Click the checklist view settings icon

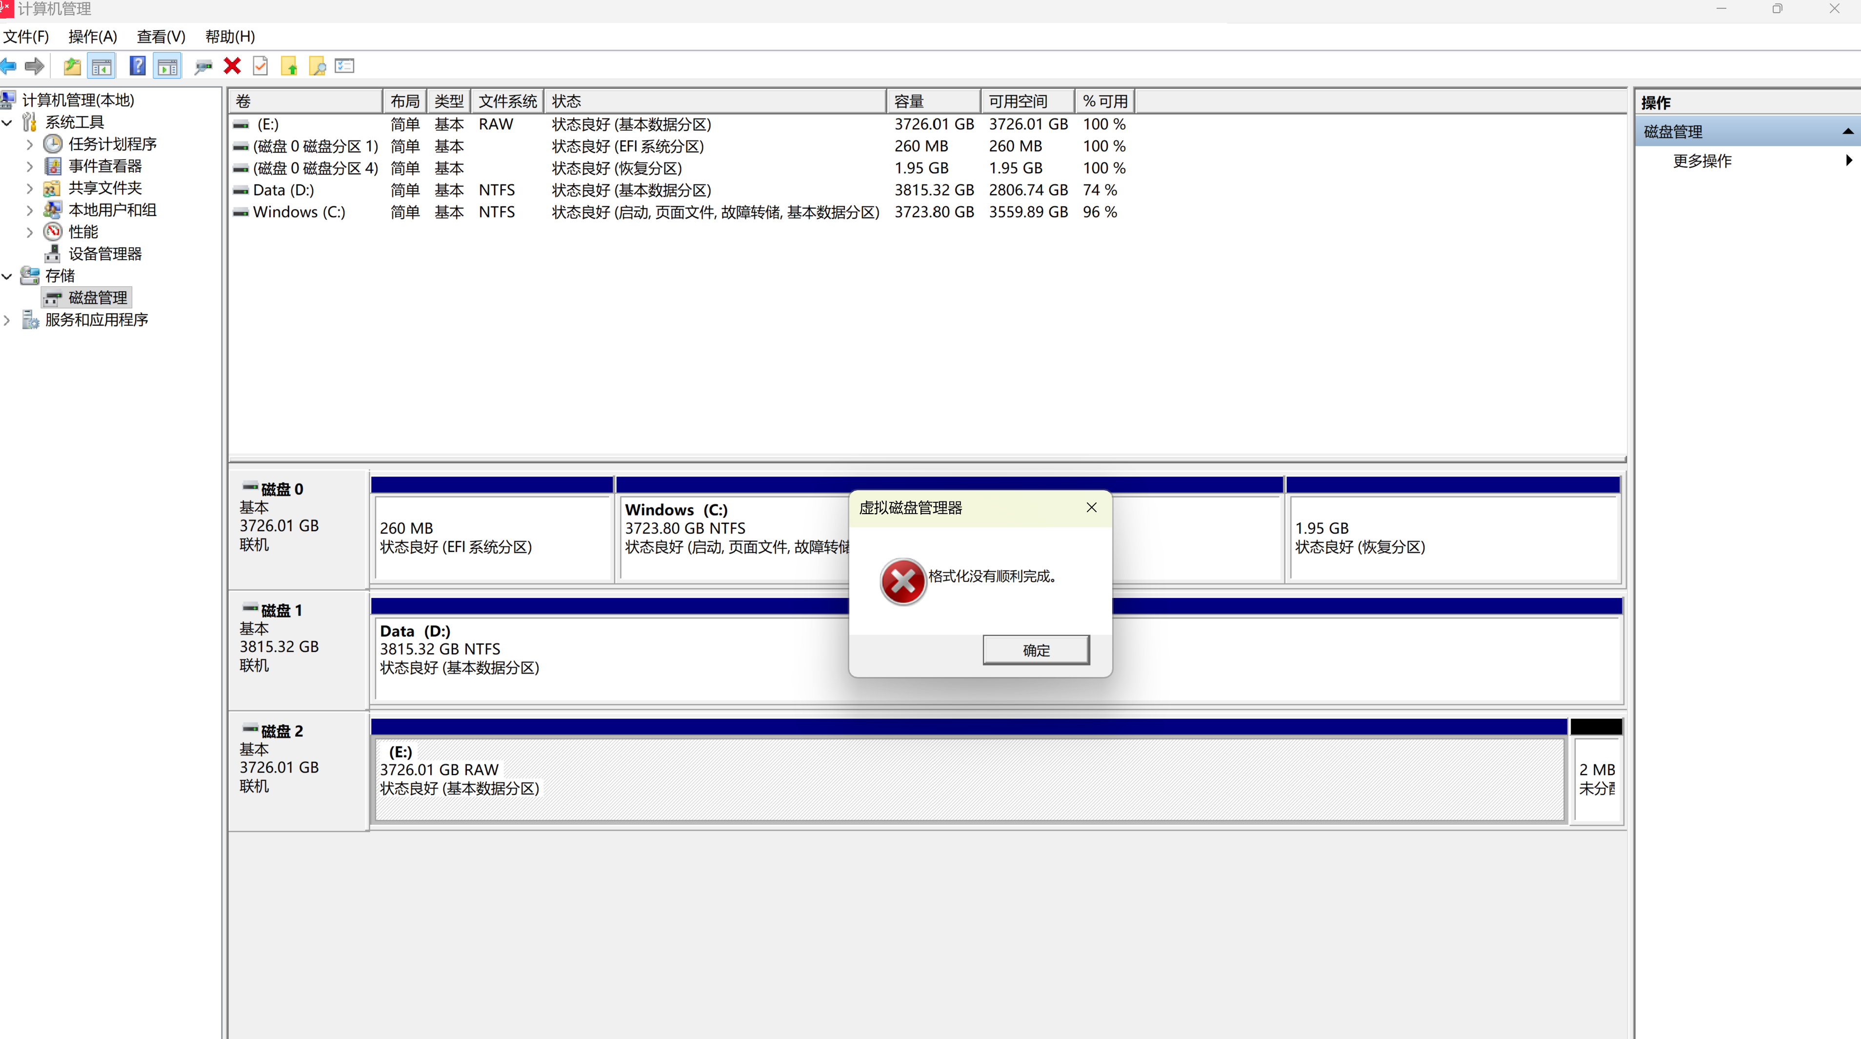tap(344, 66)
